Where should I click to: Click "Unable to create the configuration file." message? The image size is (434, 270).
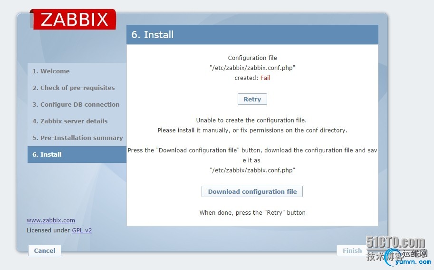pyautogui.click(x=251, y=120)
